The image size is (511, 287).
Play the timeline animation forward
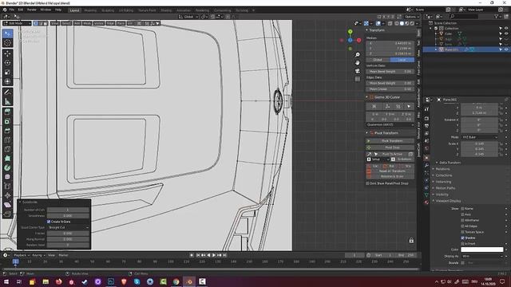tap(214, 255)
